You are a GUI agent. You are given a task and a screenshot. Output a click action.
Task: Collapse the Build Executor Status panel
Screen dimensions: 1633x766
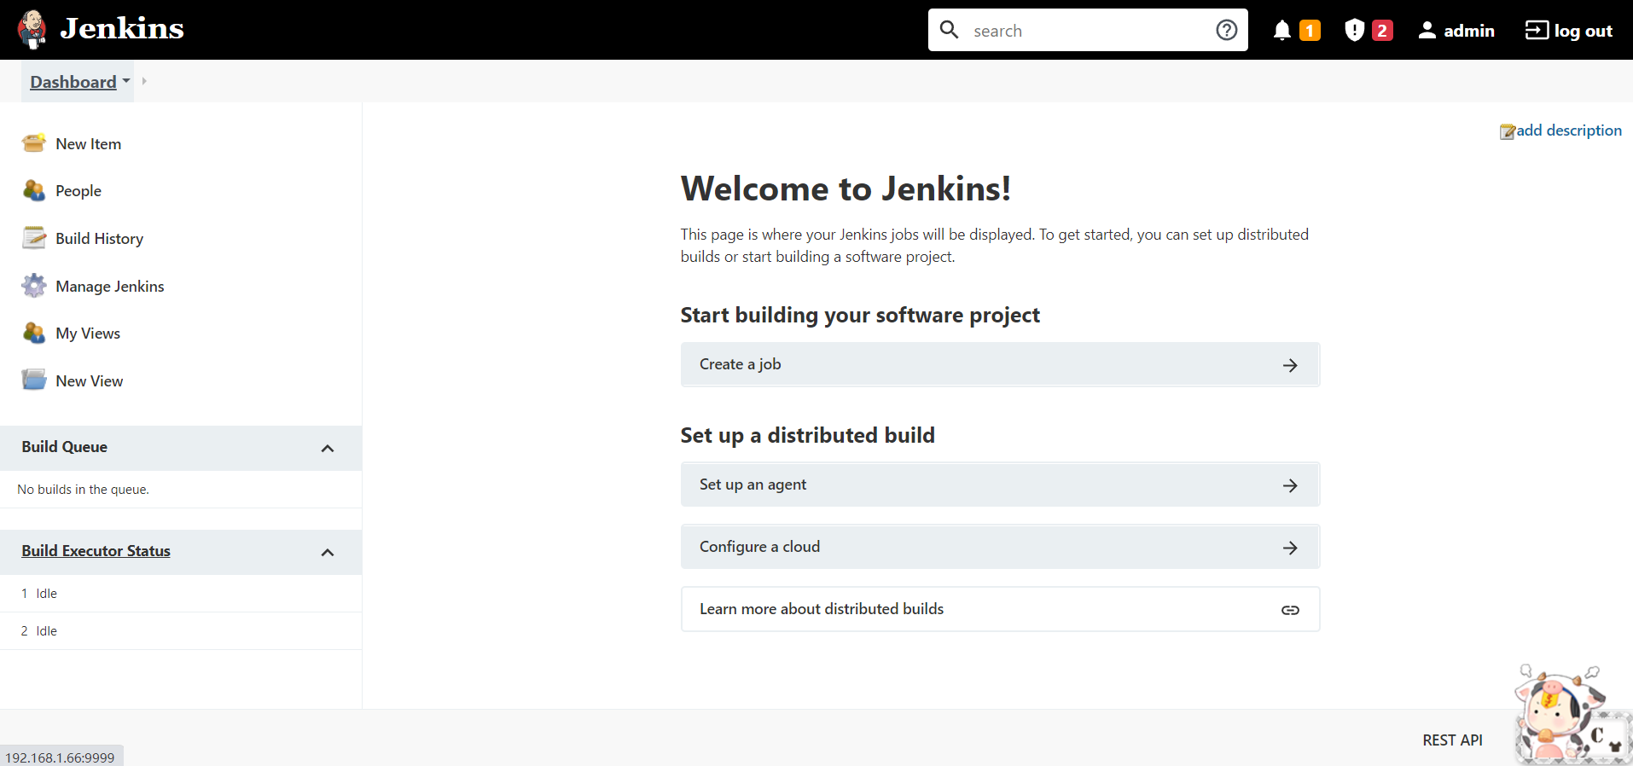[x=328, y=552]
